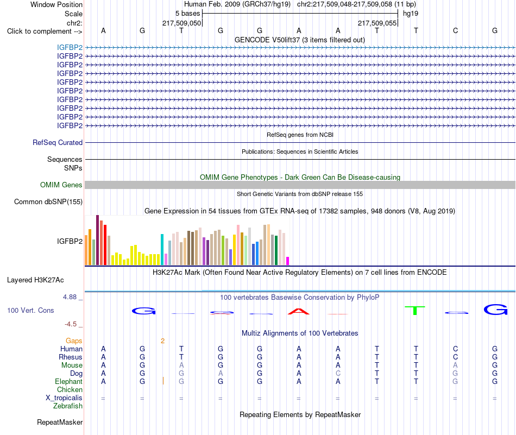Open GENCODE V50lift37 track title
This screenshot has height=435, width=516.
299,40
